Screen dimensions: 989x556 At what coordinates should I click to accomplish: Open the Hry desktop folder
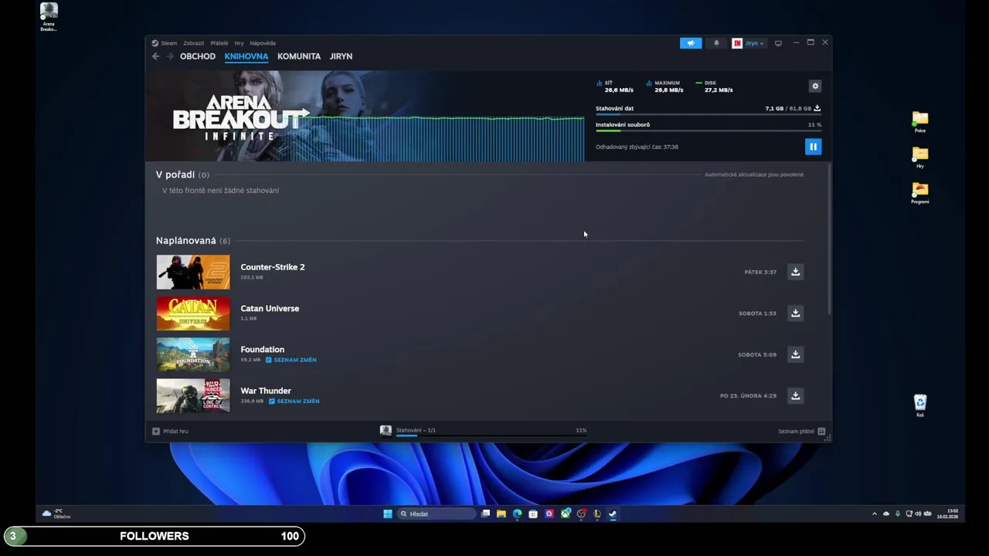click(919, 158)
